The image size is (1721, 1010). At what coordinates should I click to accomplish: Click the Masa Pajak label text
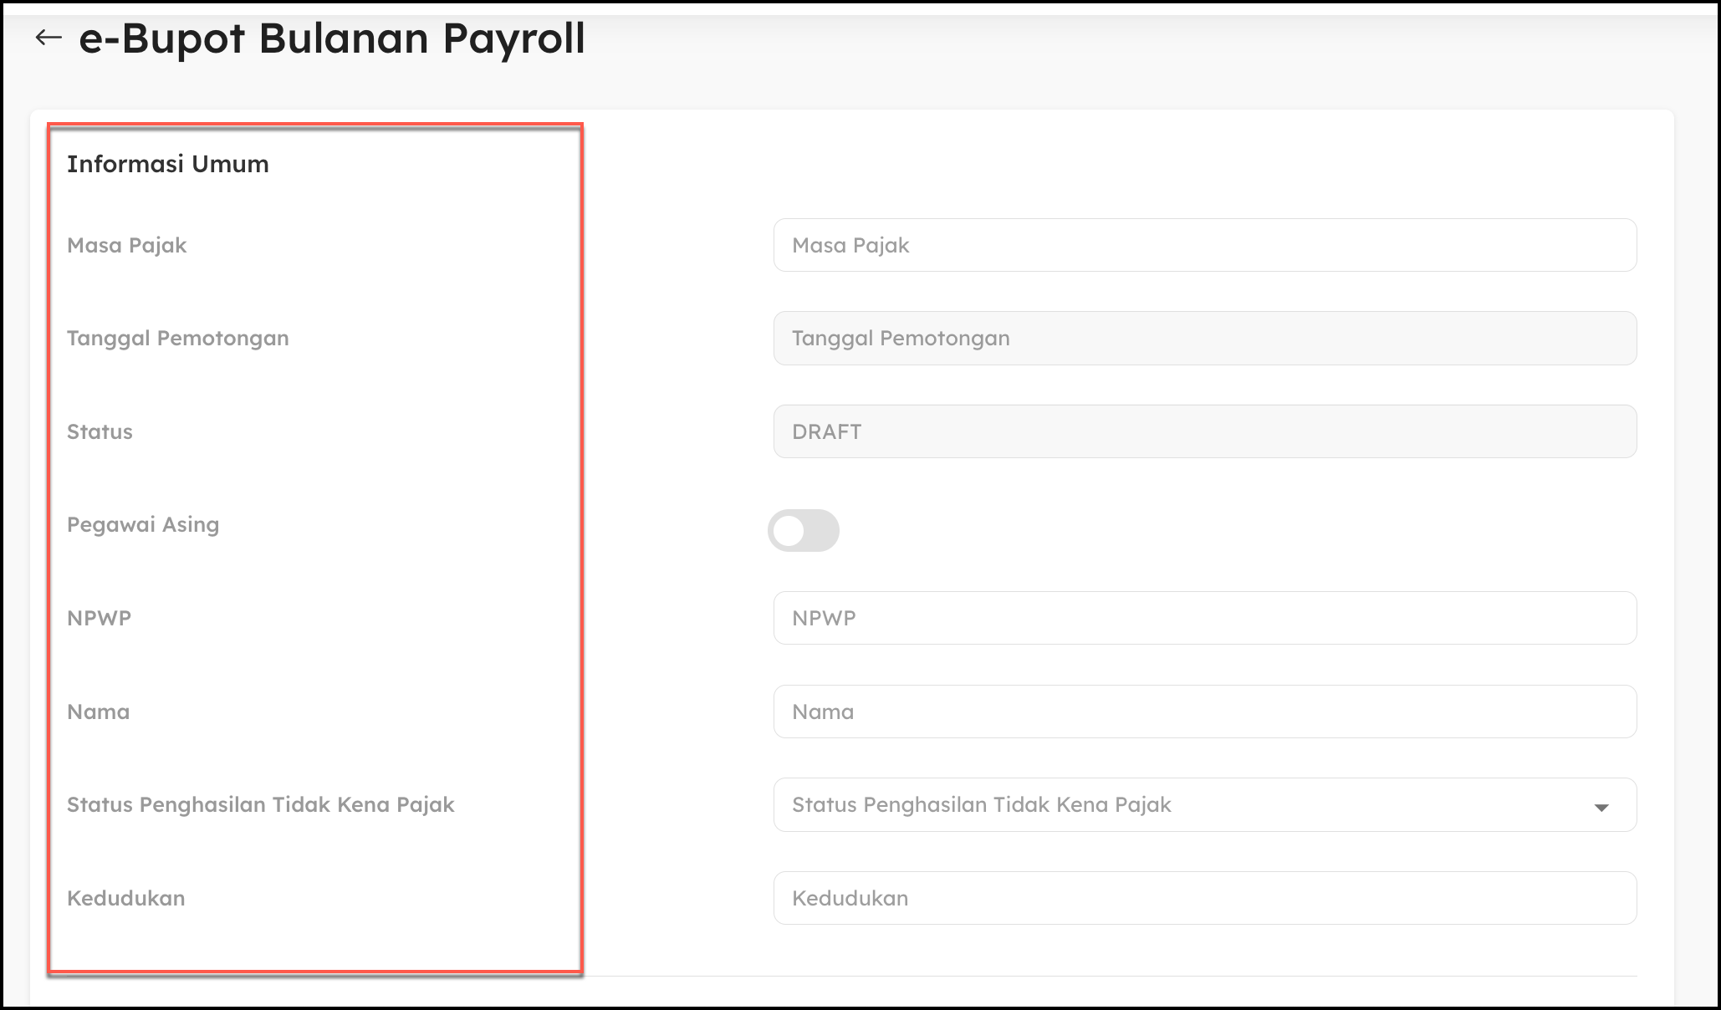point(126,245)
